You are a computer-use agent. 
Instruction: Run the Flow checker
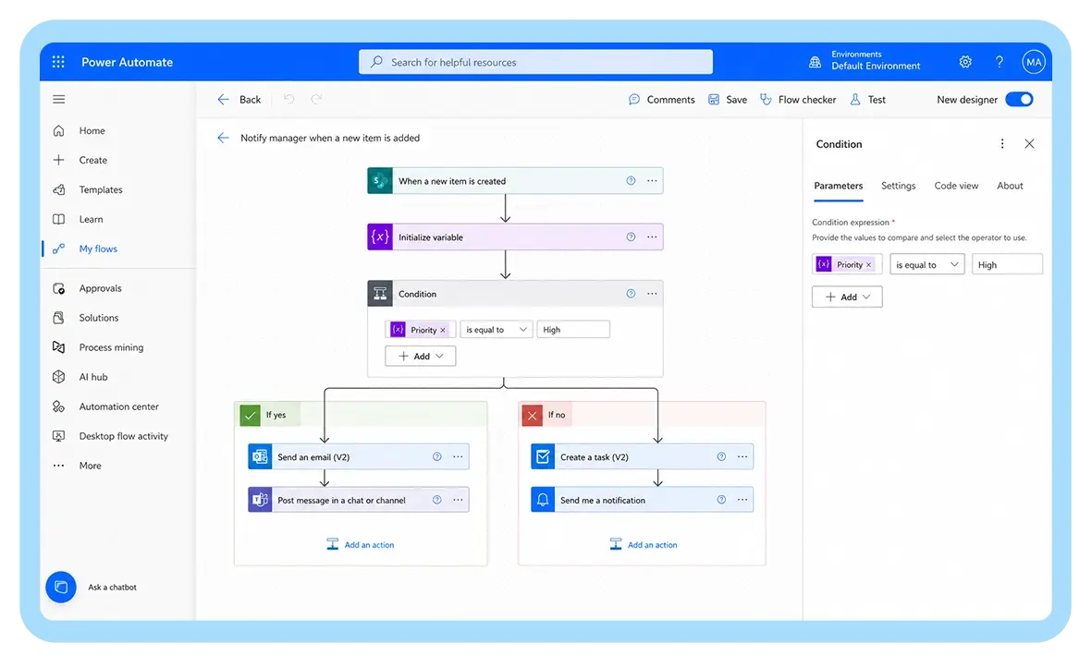click(x=798, y=100)
